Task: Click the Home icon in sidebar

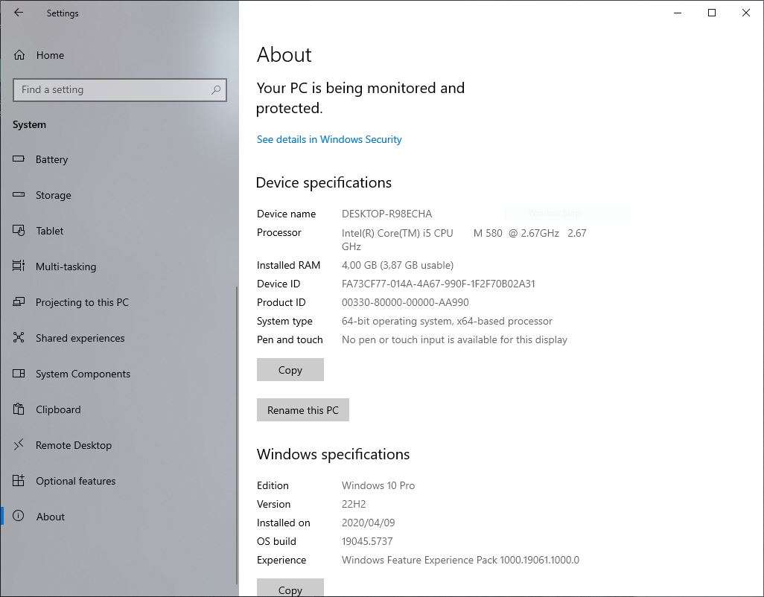Action: coord(19,55)
